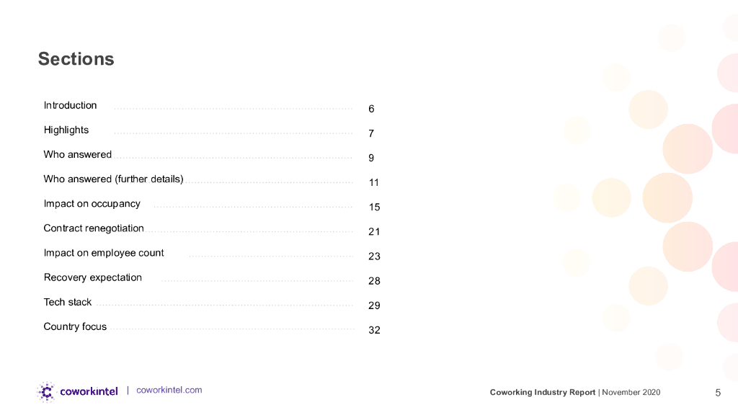The image size is (738, 415).
Task: Select the Country focus entry
Action: [x=75, y=326]
